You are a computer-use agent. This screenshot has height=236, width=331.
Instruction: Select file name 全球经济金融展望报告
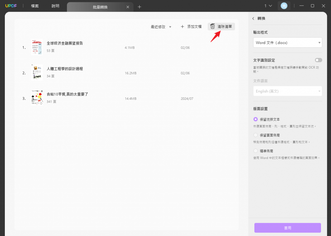(x=65, y=43)
